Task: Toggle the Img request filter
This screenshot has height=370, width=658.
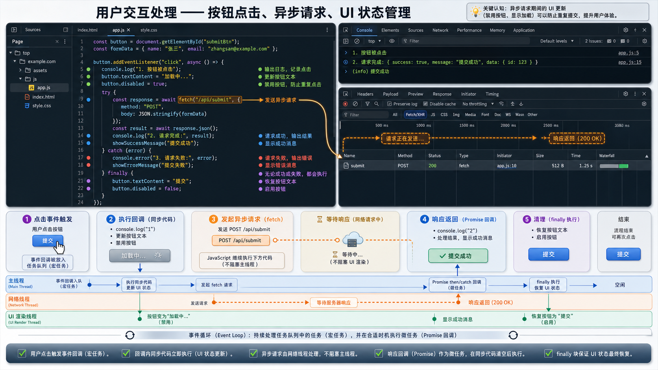Action: pos(456,115)
